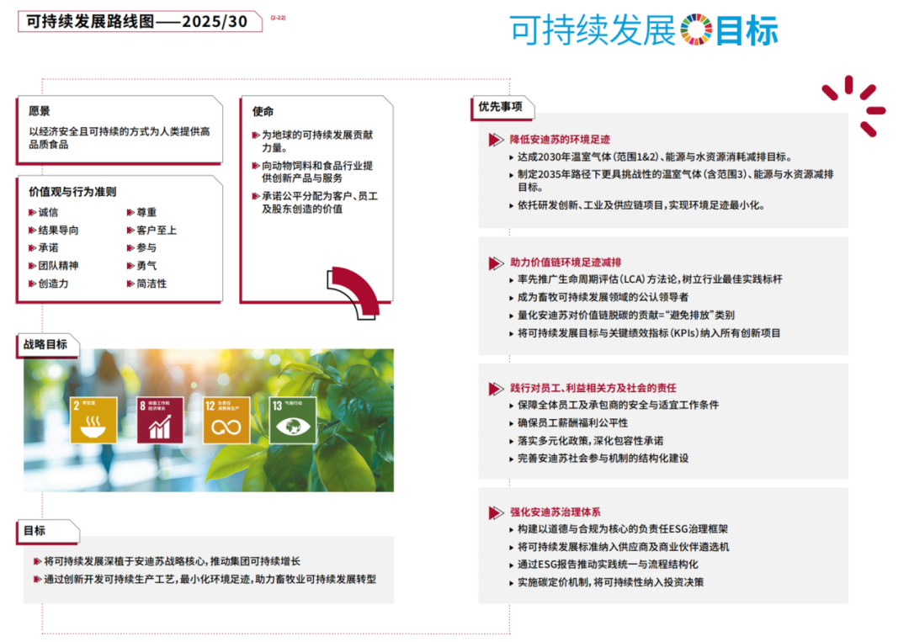Viewport: 909px width, 642px height.
Task: Click red arrow beside 践行对员工、利益相关方及社会的责任
Action: 496,388
